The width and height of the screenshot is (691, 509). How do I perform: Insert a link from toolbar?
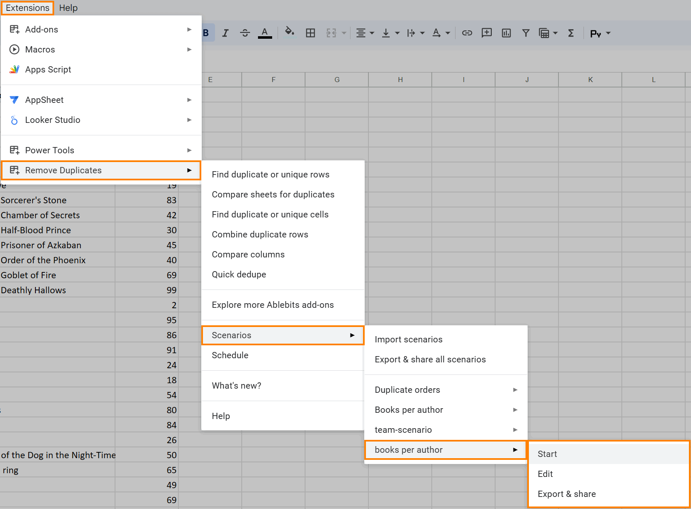(467, 33)
